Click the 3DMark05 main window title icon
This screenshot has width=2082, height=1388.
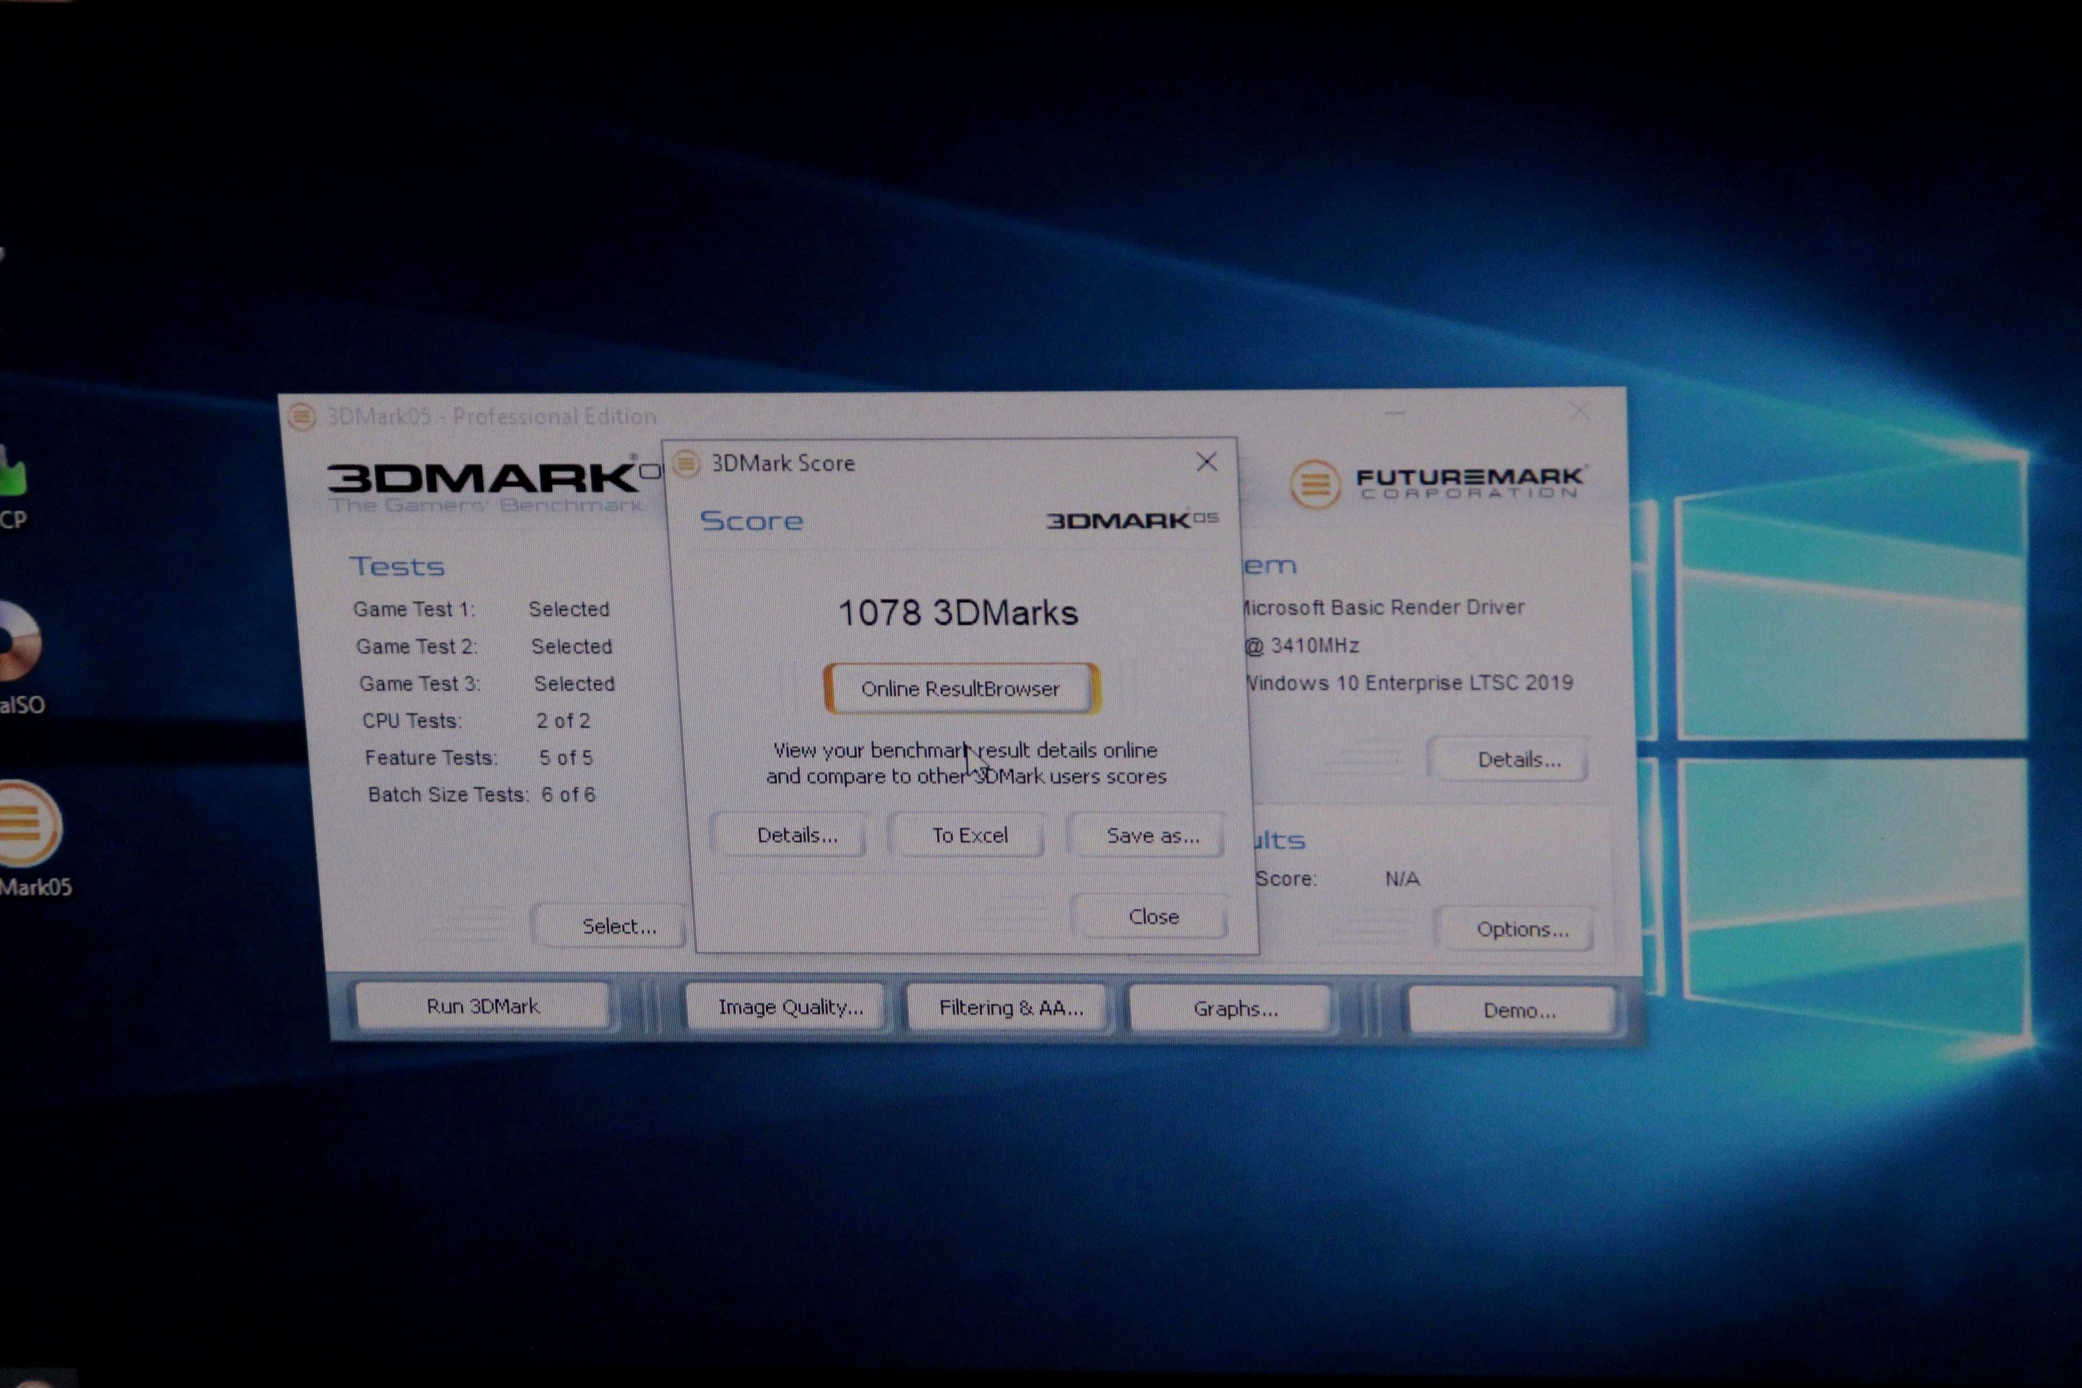(x=302, y=416)
